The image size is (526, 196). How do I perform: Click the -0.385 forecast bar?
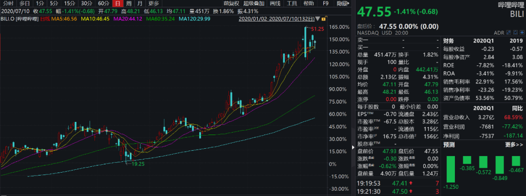[x=467, y=160]
